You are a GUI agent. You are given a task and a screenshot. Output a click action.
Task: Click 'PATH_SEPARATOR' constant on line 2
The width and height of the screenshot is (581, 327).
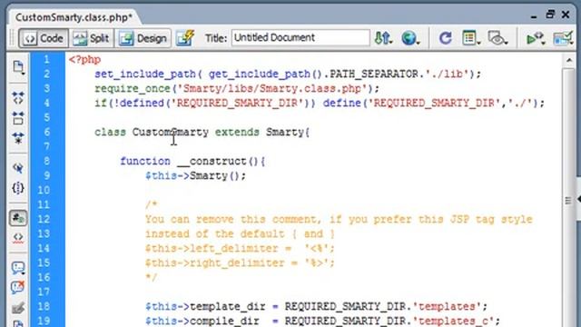(374, 74)
